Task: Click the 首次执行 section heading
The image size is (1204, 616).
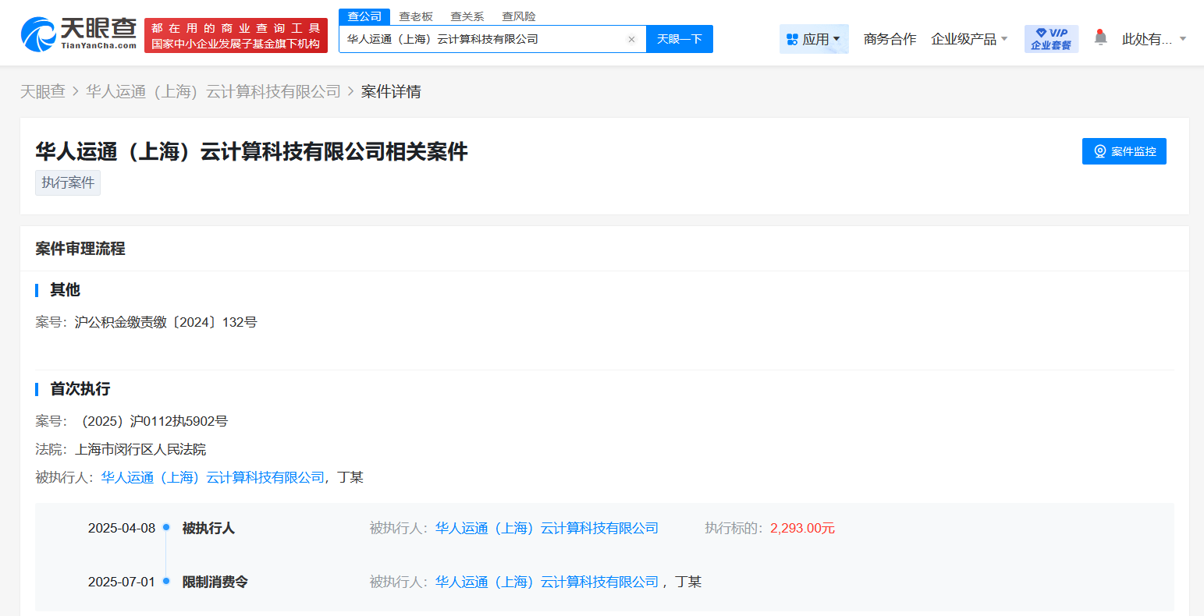Action: [x=80, y=388]
